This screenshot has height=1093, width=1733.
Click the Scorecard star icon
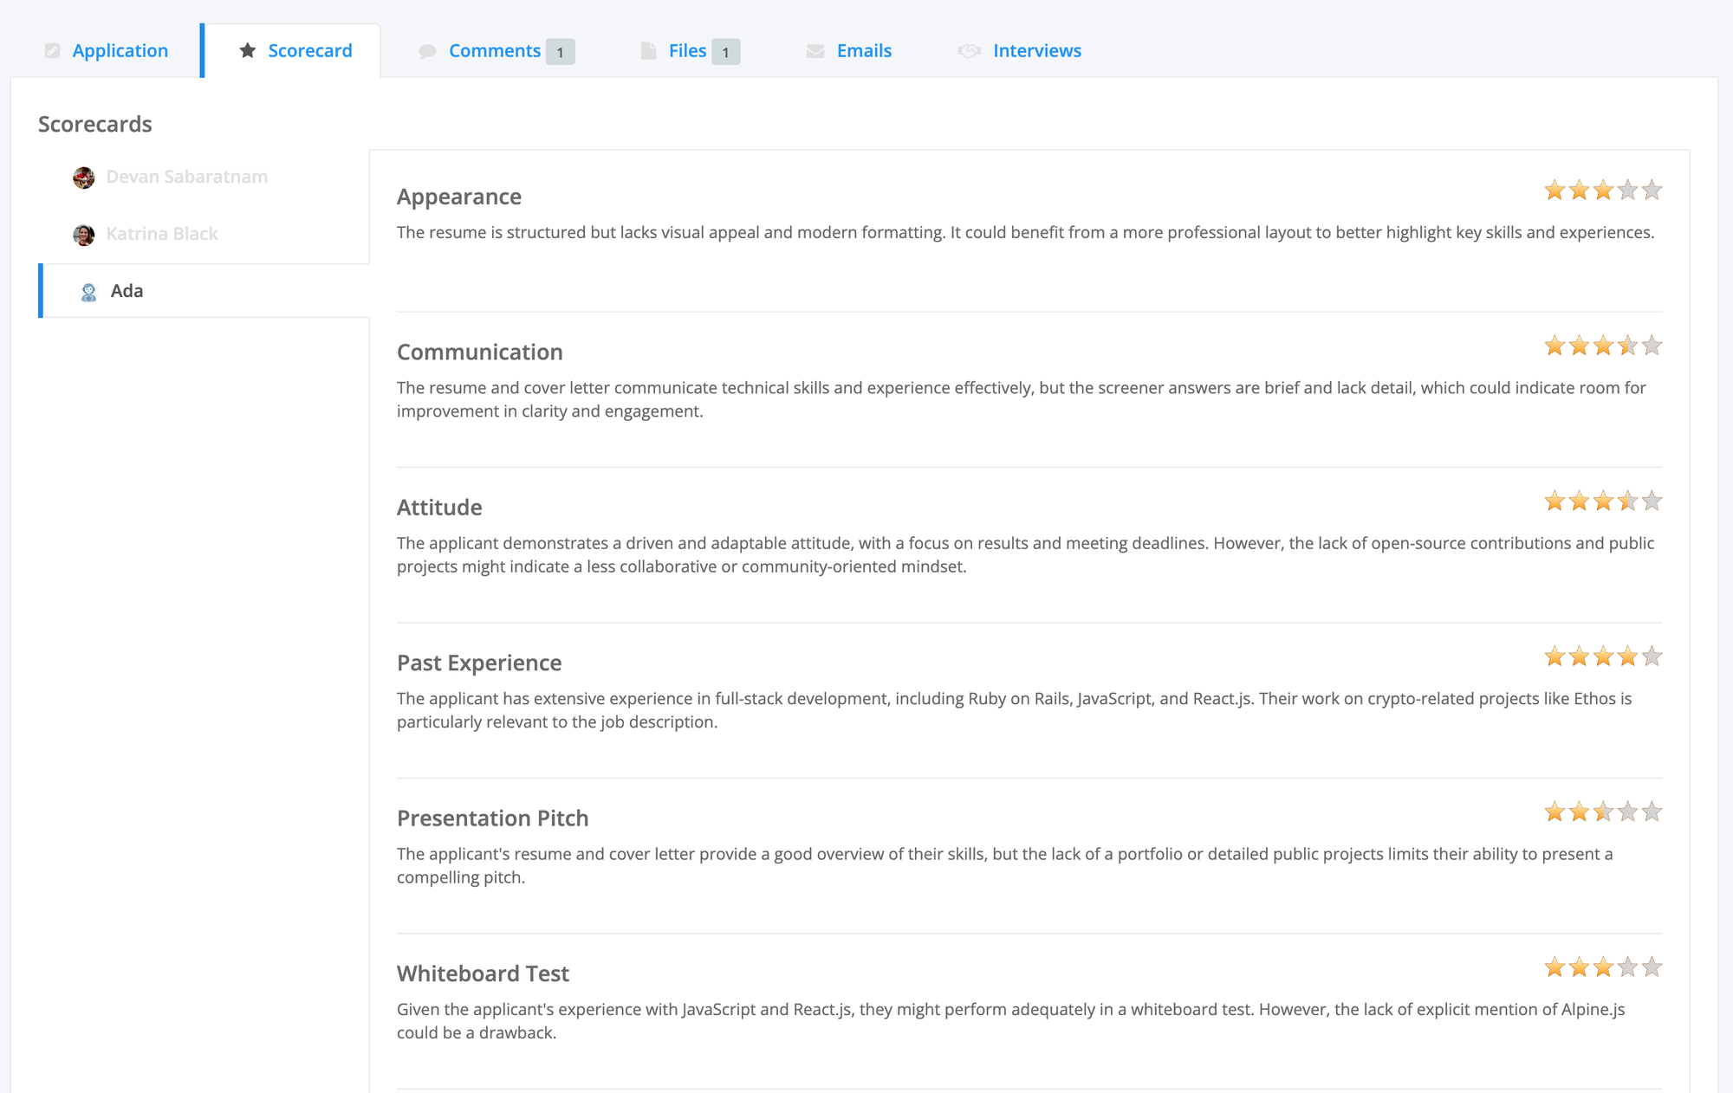tap(247, 50)
